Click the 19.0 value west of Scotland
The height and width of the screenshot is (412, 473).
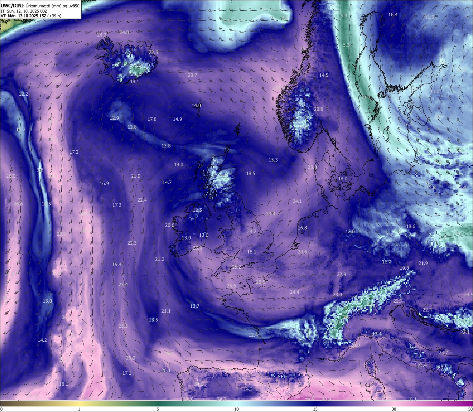[x=178, y=164]
